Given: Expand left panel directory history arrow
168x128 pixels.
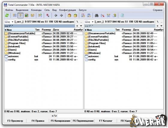Looking at the screenshot, I should 81,26.
